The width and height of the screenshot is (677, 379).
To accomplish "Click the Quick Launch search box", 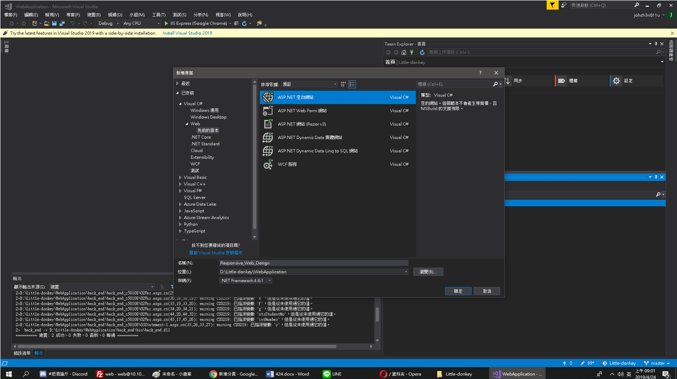I will tap(605, 5).
